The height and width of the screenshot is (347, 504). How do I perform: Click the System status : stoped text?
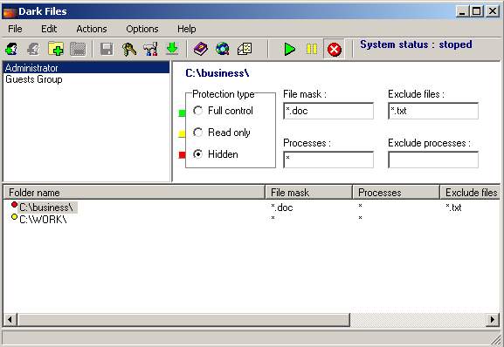click(x=416, y=44)
